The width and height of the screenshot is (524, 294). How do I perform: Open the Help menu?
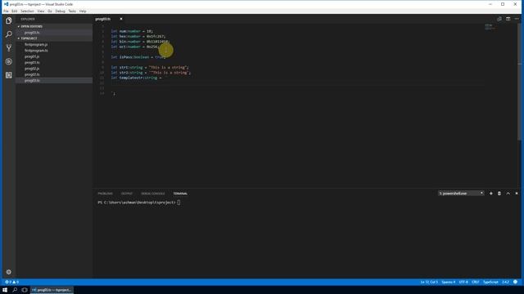(83, 11)
